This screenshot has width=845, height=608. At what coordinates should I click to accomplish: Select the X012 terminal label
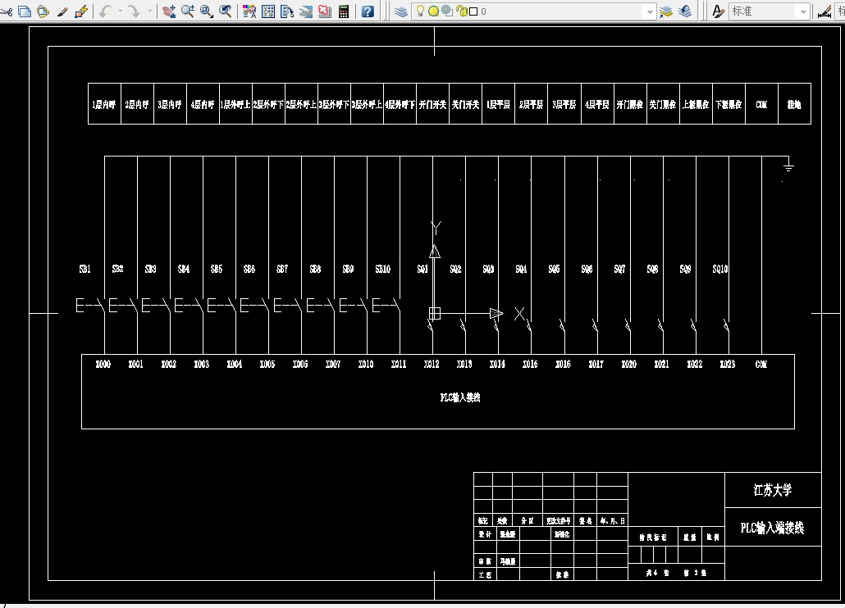pyautogui.click(x=432, y=365)
